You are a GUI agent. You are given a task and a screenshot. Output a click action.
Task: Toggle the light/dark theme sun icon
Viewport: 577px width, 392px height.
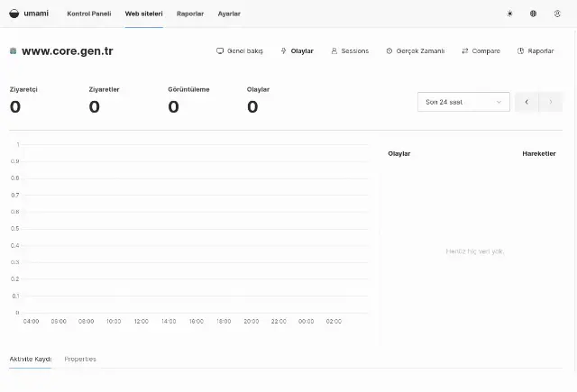[509, 14]
